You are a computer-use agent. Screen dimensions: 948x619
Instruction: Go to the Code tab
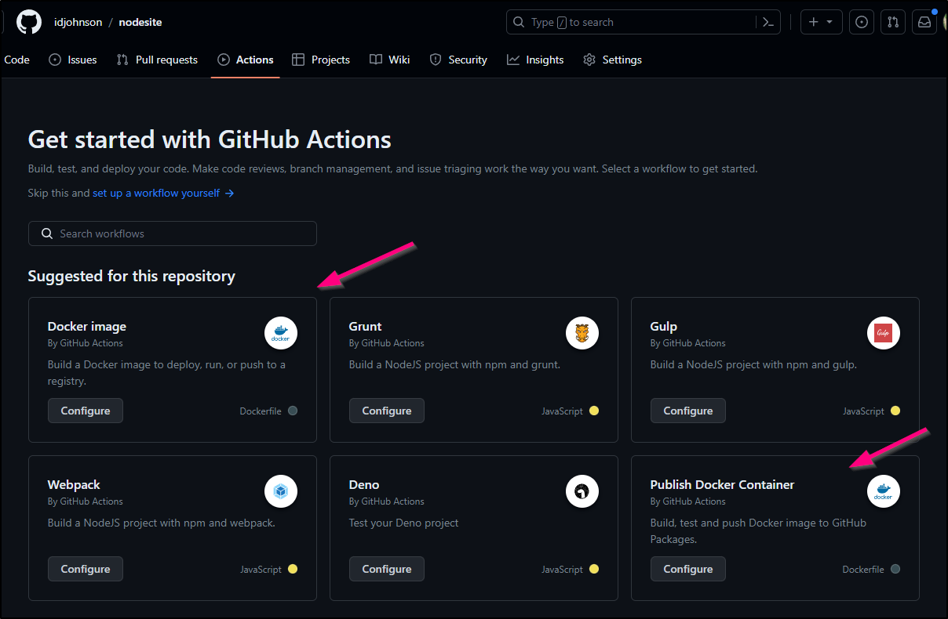(16, 60)
